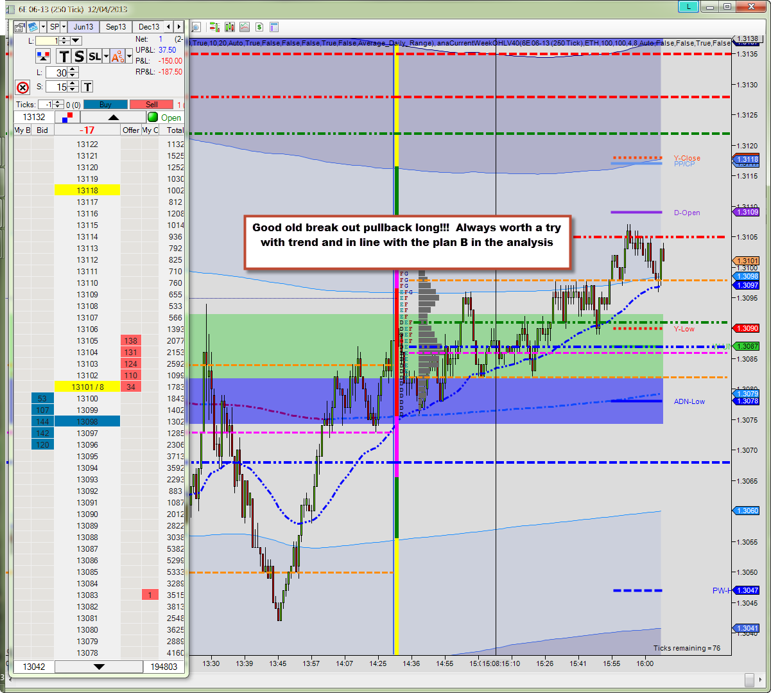This screenshot has height=693, width=771.
Task: Click the right tab scroll arrow
Action: pyautogui.click(x=179, y=27)
